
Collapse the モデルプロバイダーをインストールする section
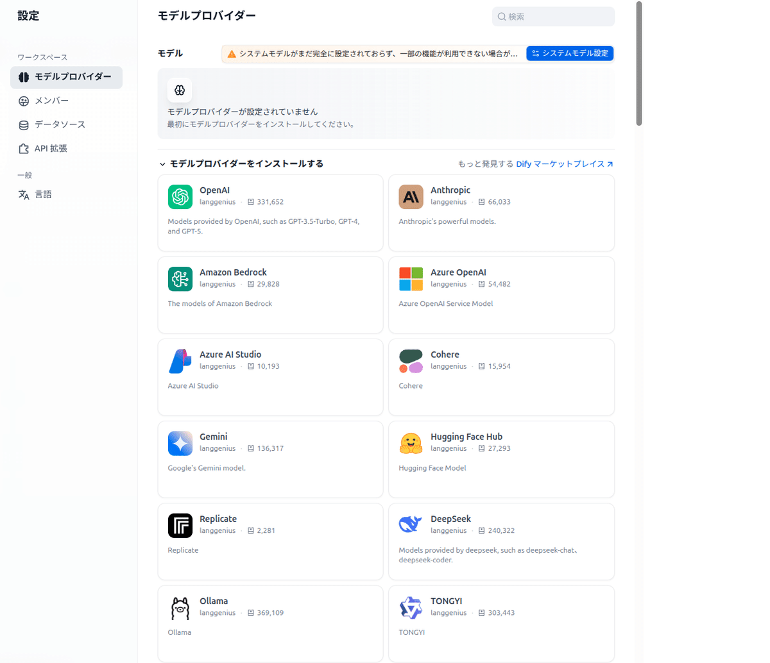pyautogui.click(x=163, y=164)
